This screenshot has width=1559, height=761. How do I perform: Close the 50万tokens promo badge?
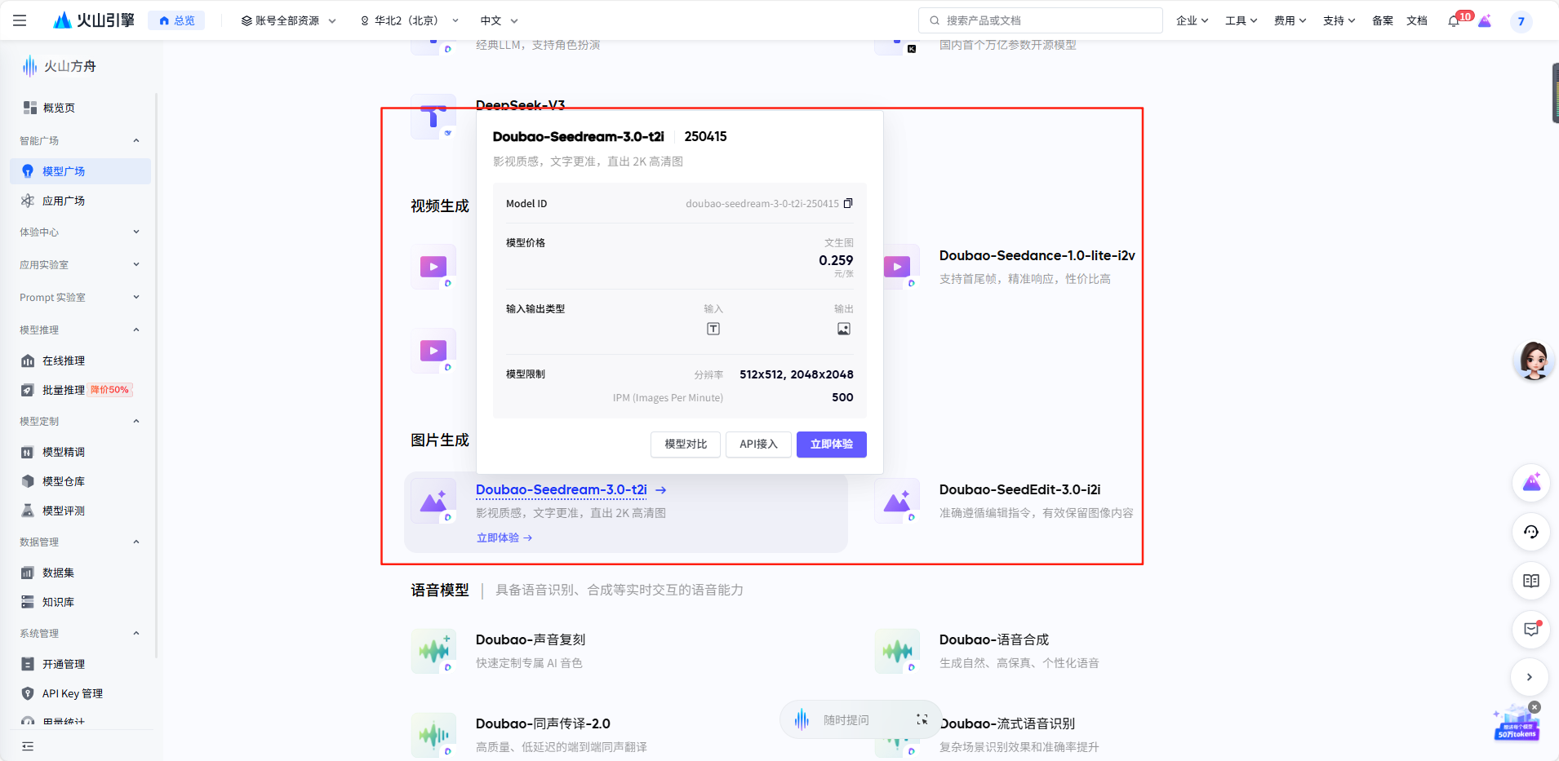point(1535,707)
